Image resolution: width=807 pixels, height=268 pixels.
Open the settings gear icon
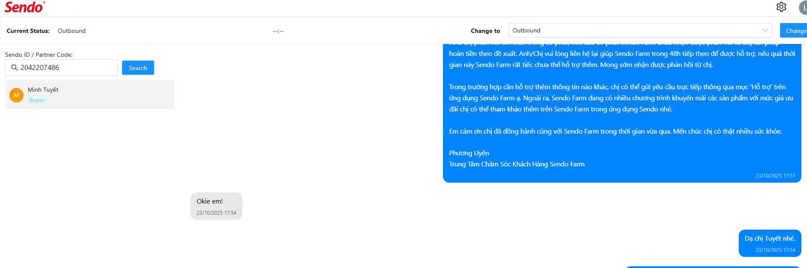(x=781, y=7)
